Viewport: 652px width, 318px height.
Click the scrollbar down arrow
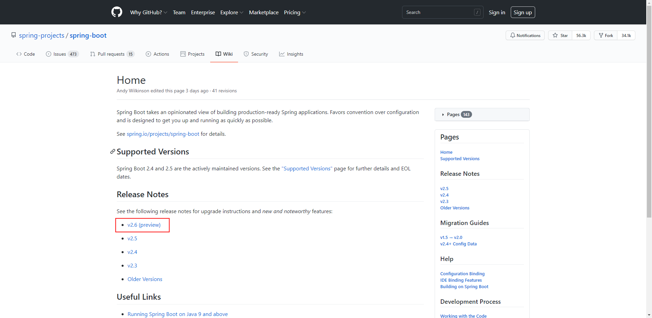click(x=649, y=315)
